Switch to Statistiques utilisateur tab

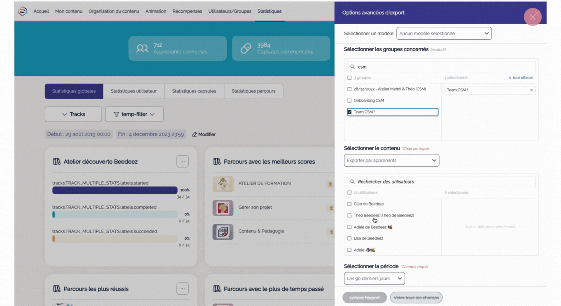134,91
